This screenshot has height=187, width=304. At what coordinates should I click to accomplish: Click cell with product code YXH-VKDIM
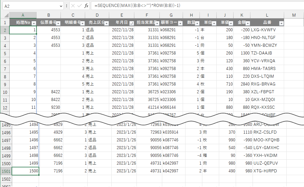pos(269,155)
